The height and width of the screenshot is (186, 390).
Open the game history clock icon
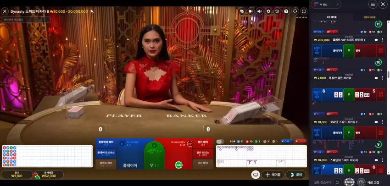pyautogui.click(x=277, y=11)
